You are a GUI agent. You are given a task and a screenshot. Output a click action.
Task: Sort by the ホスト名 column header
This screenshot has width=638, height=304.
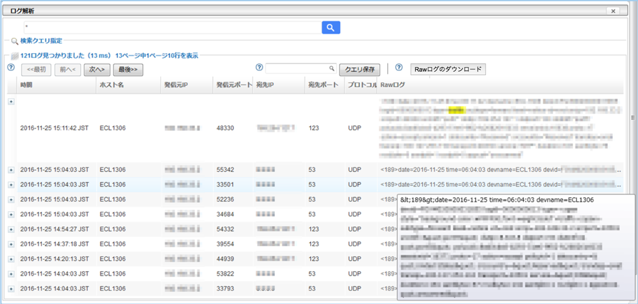tap(111, 85)
